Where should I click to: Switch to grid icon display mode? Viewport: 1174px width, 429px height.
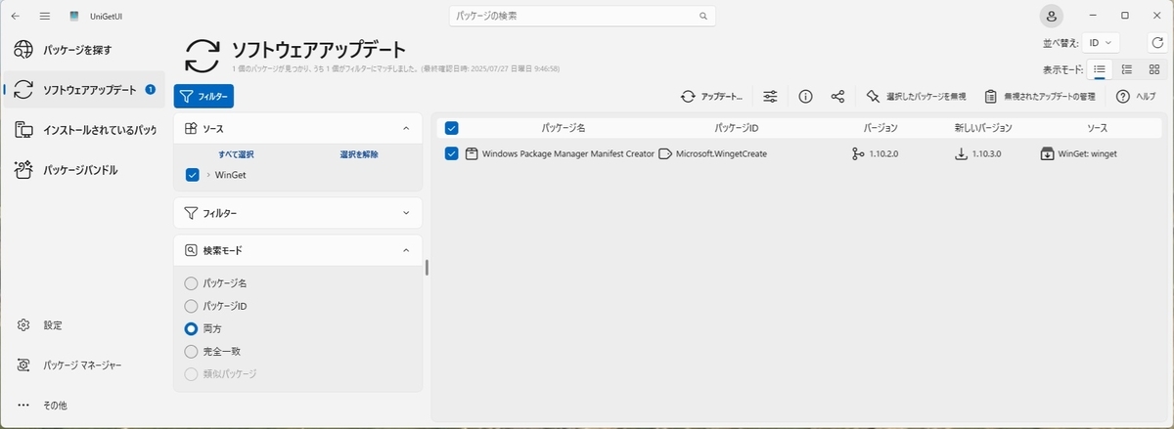[x=1154, y=69]
